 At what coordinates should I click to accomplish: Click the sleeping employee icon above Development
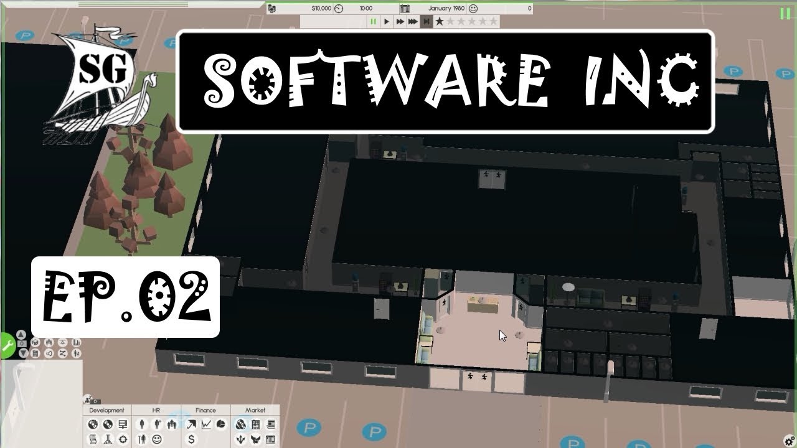pos(87,399)
